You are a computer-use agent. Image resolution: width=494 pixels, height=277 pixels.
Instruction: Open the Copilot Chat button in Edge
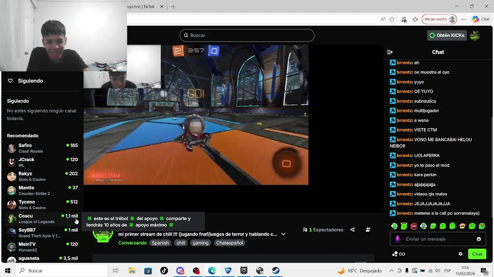click(x=481, y=19)
